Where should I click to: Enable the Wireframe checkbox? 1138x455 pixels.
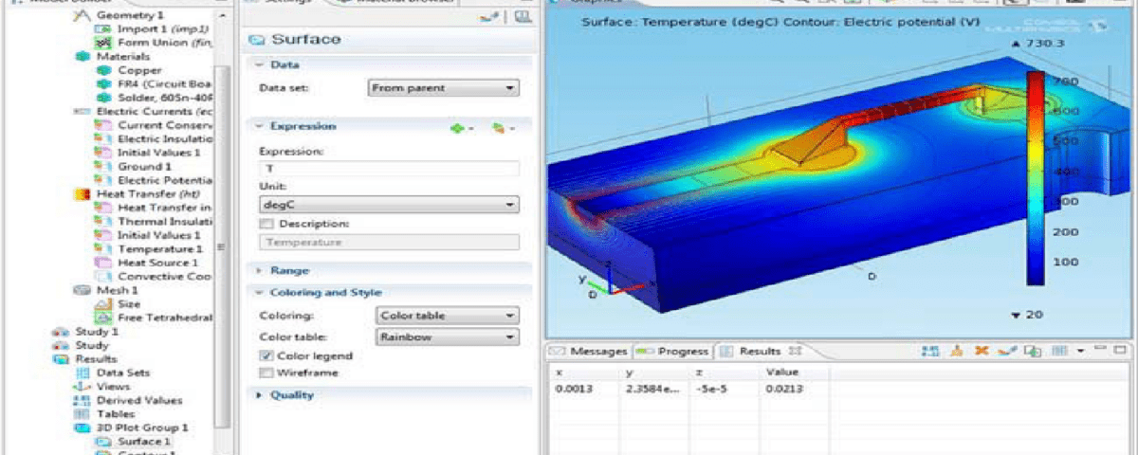tap(266, 373)
